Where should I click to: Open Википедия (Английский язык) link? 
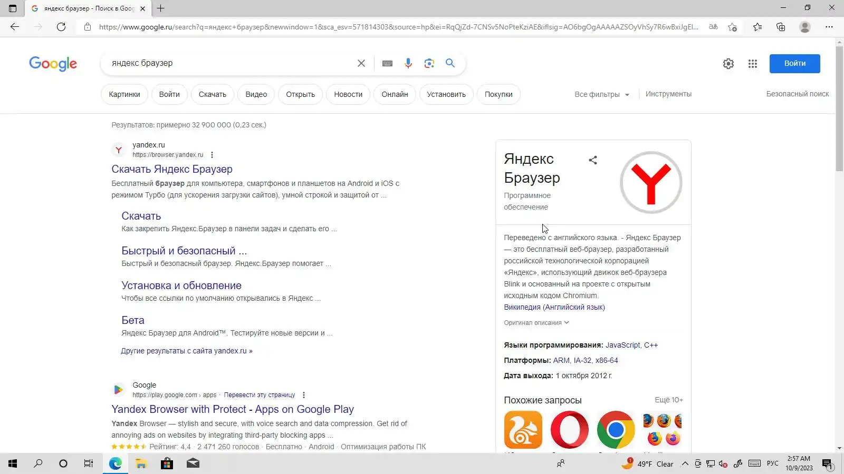(x=554, y=307)
